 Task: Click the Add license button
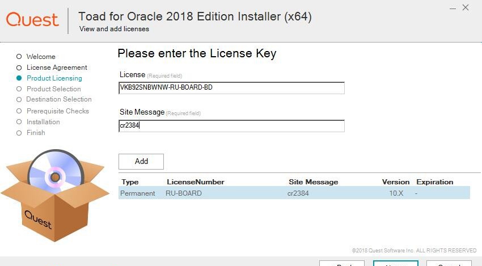(x=141, y=162)
